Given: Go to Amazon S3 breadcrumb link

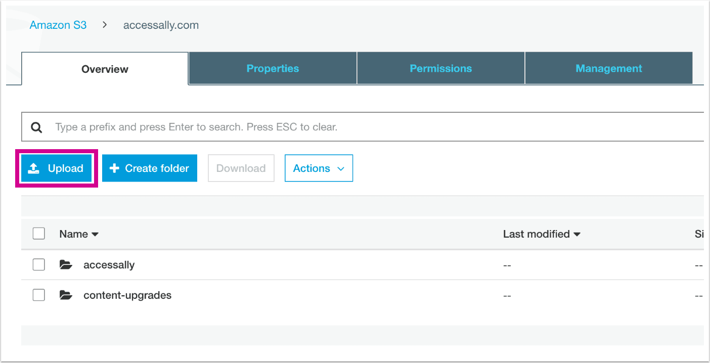Looking at the screenshot, I should click(58, 25).
